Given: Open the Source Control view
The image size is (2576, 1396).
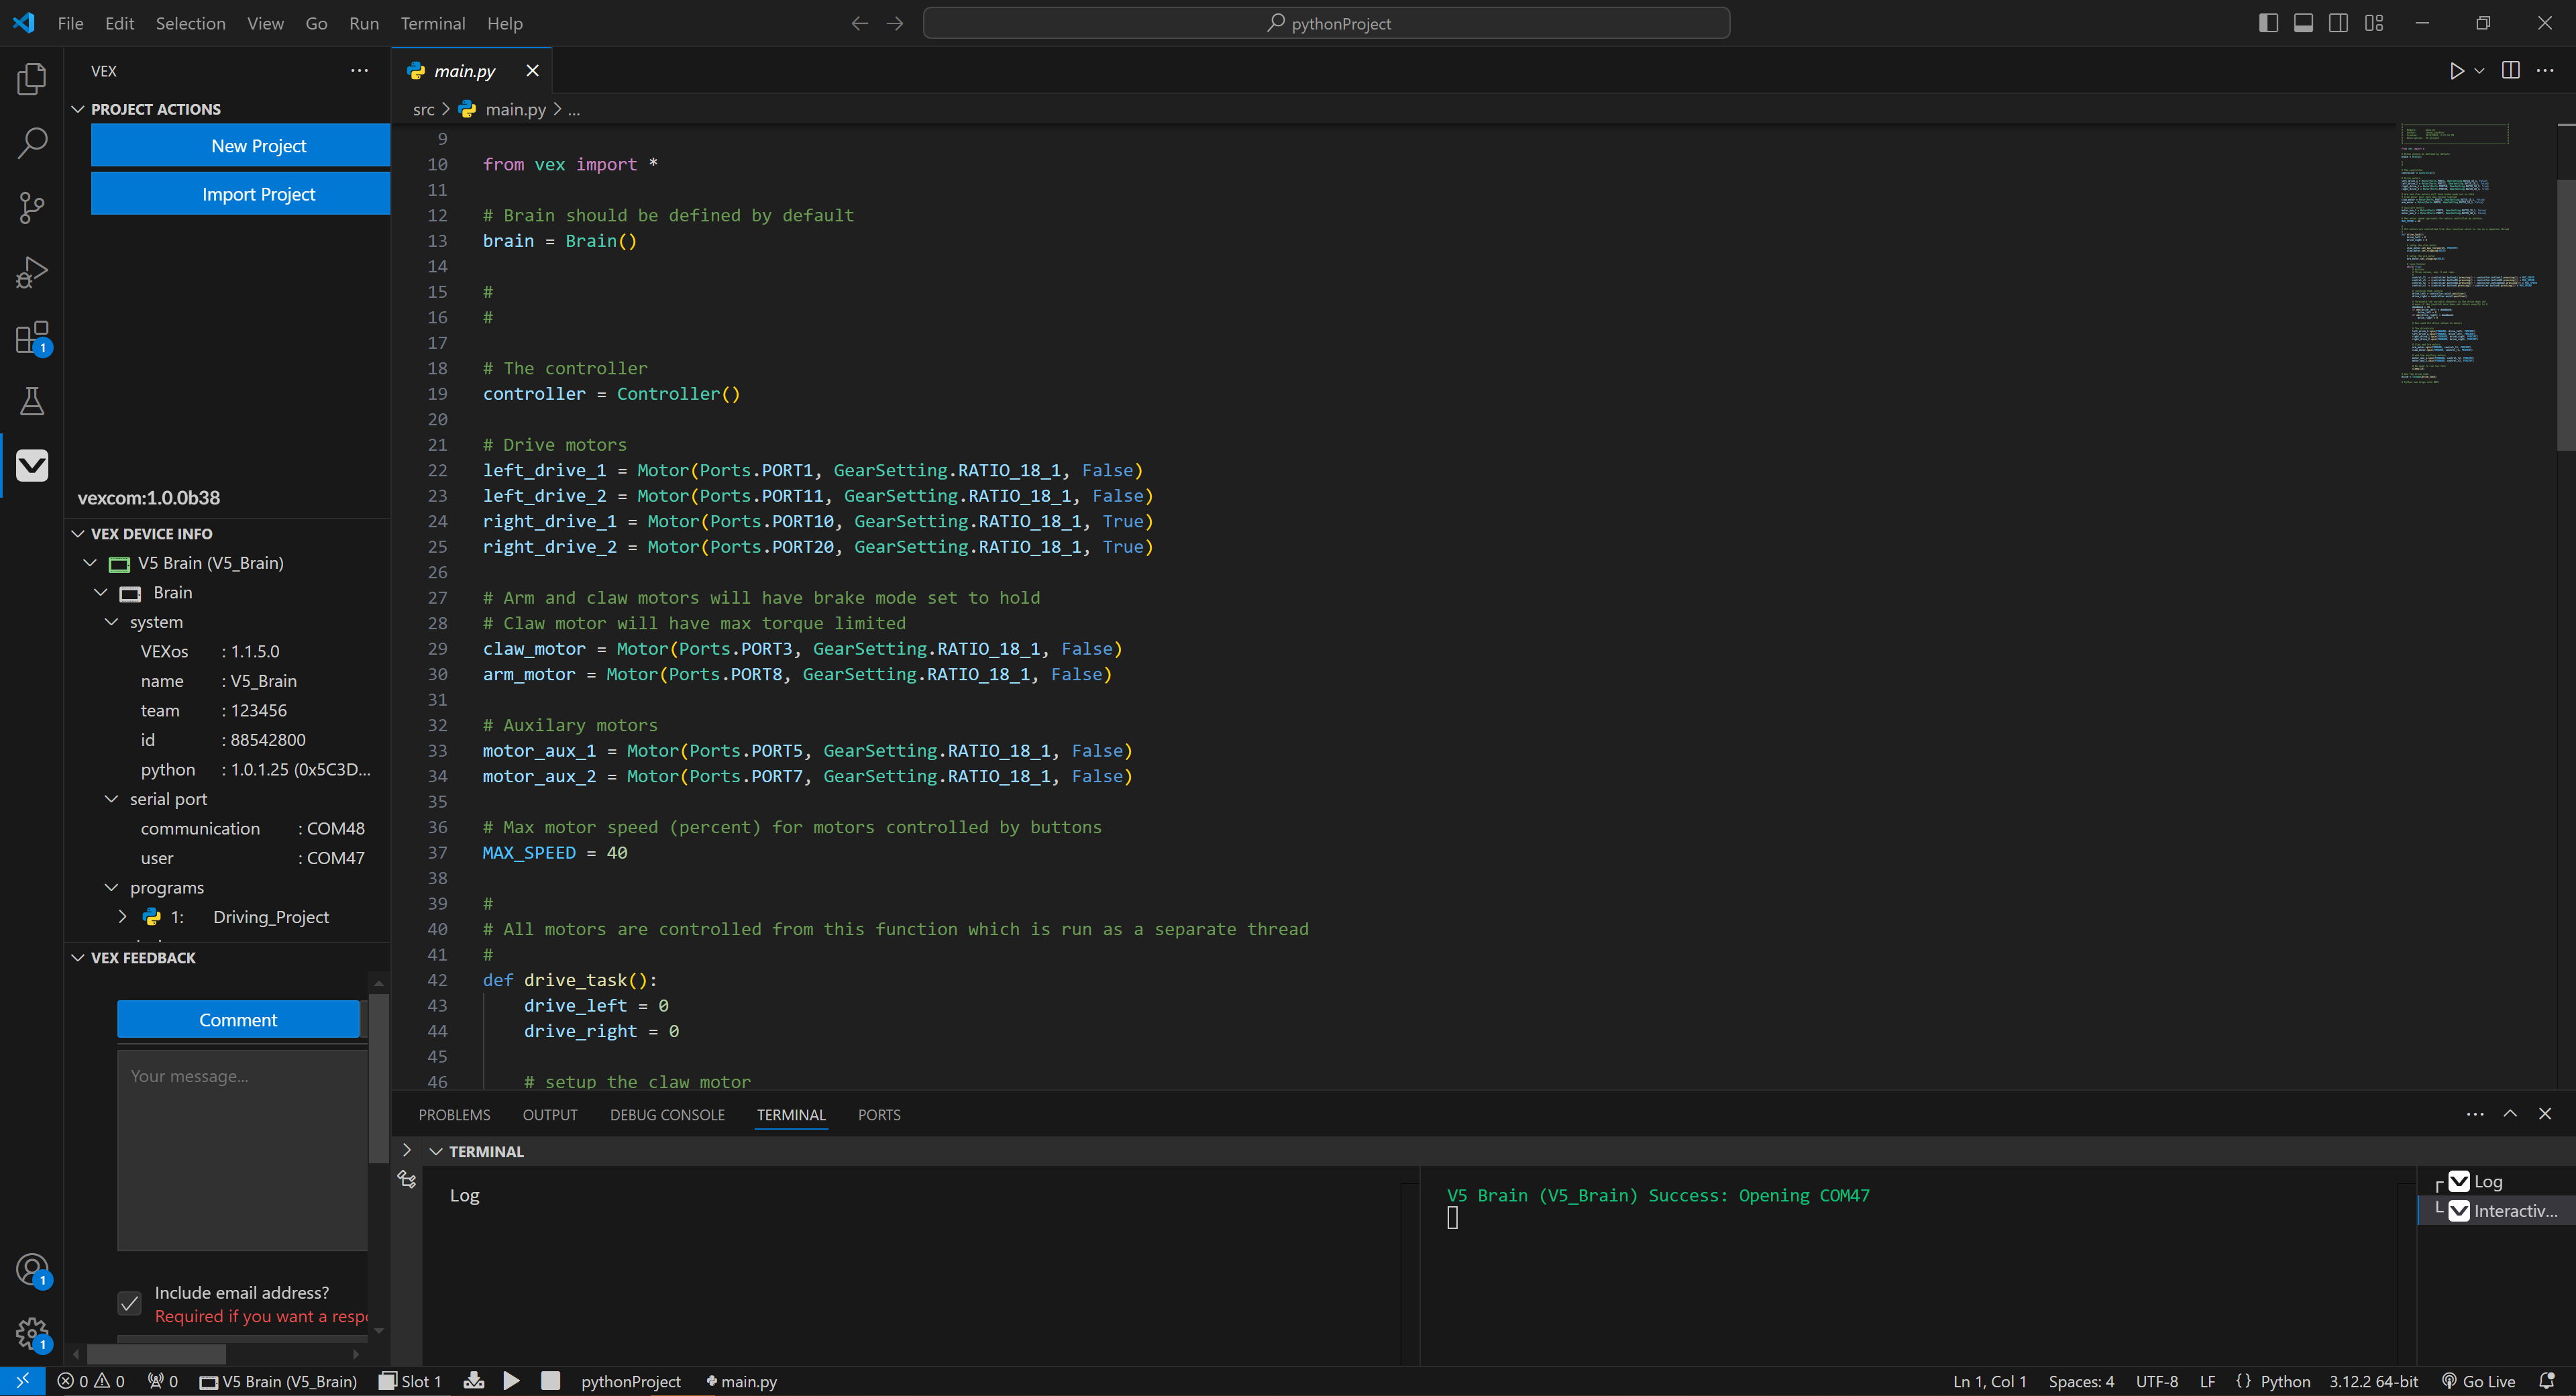Looking at the screenshot, I should tap(33, 207).
